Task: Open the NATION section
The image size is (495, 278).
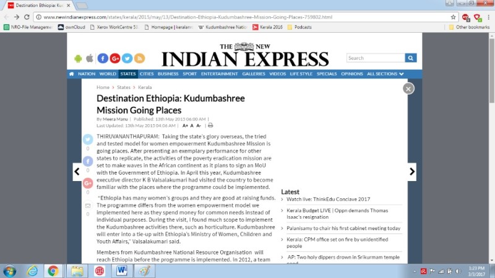Action: [x=87, y=74]
